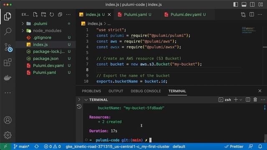Click the code minimap preview
The image size is (267, 150).
[249, 30]
